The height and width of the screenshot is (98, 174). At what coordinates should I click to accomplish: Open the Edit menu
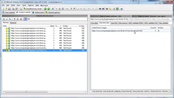[8, 5]
